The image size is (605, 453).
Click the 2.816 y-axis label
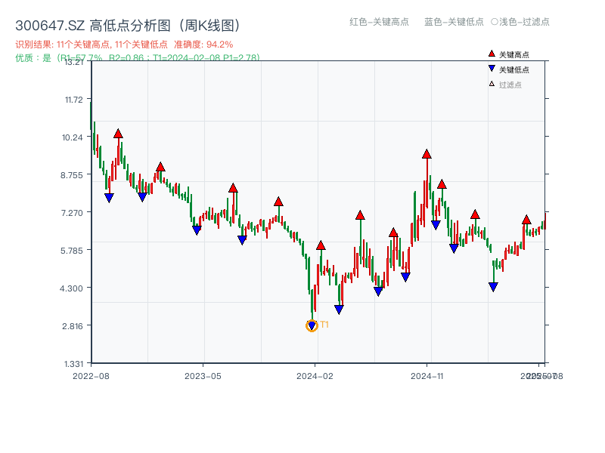tap(73, 326)
